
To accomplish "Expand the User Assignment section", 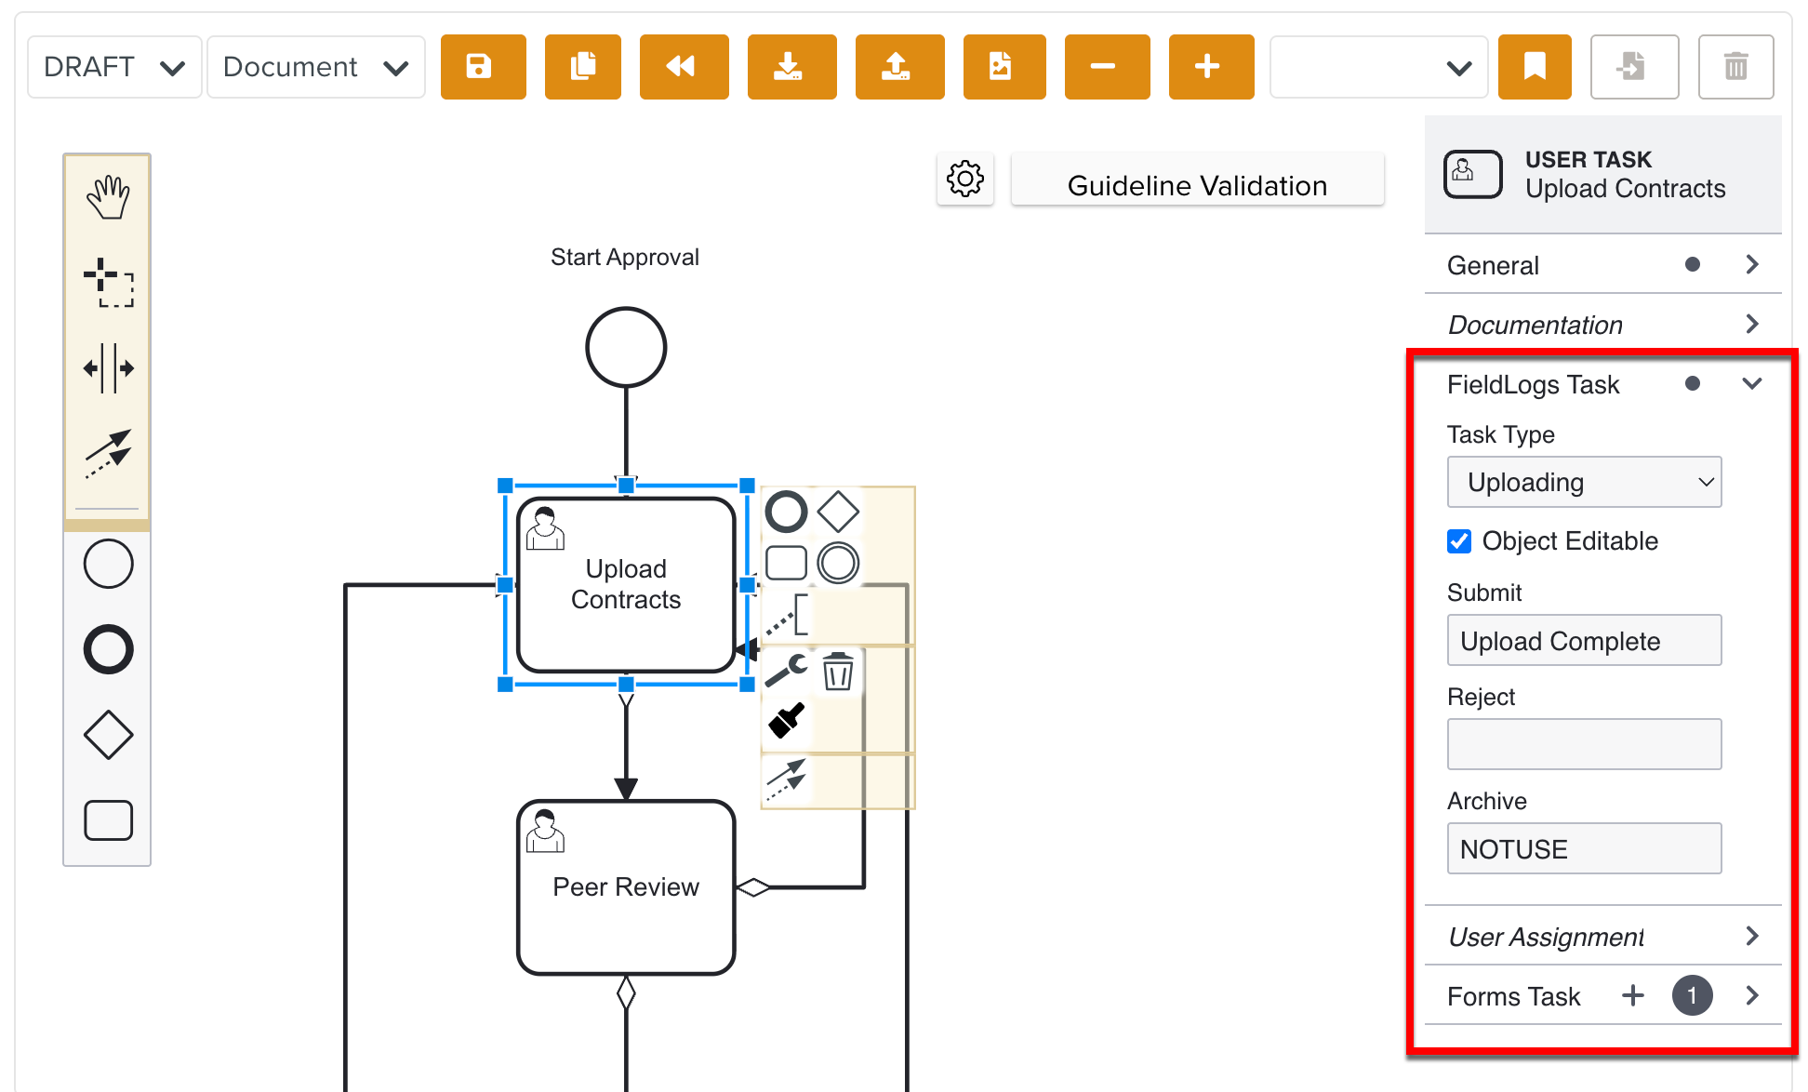I will 1752,937.
